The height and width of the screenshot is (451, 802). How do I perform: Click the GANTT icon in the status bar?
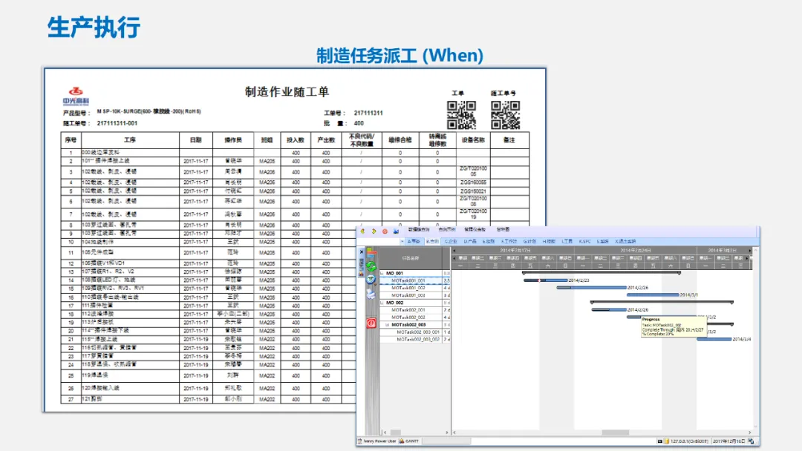point(402,441)
